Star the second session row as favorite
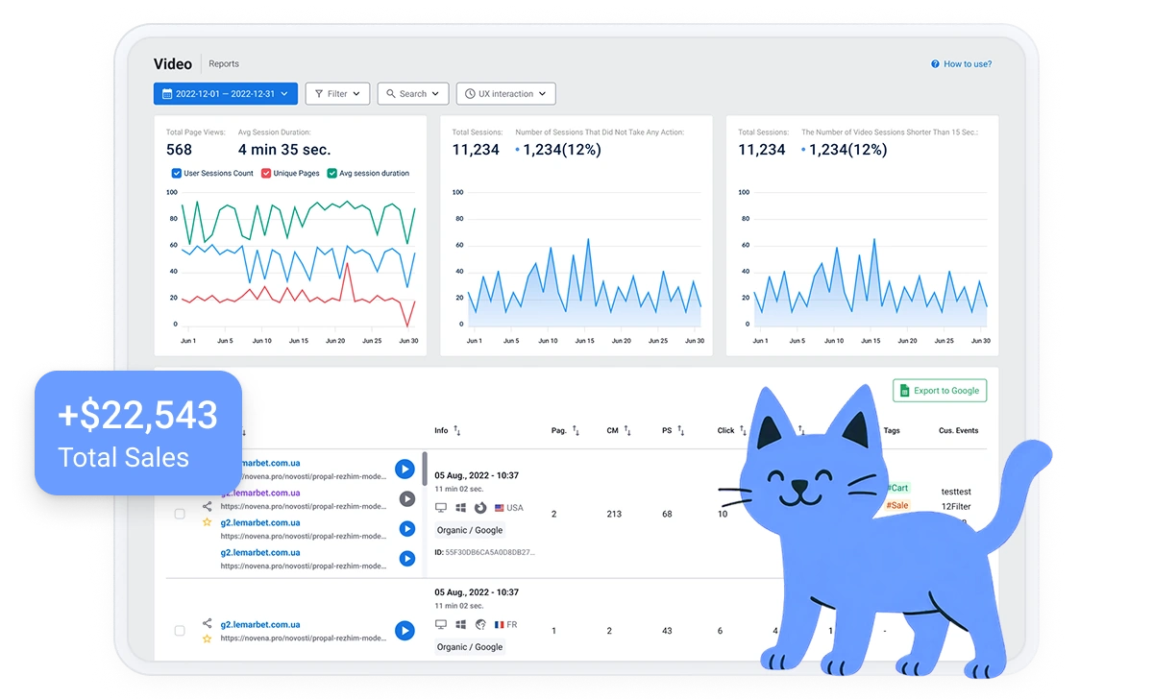This screenshot has height=699, width=1153. (x=207, y=639)
